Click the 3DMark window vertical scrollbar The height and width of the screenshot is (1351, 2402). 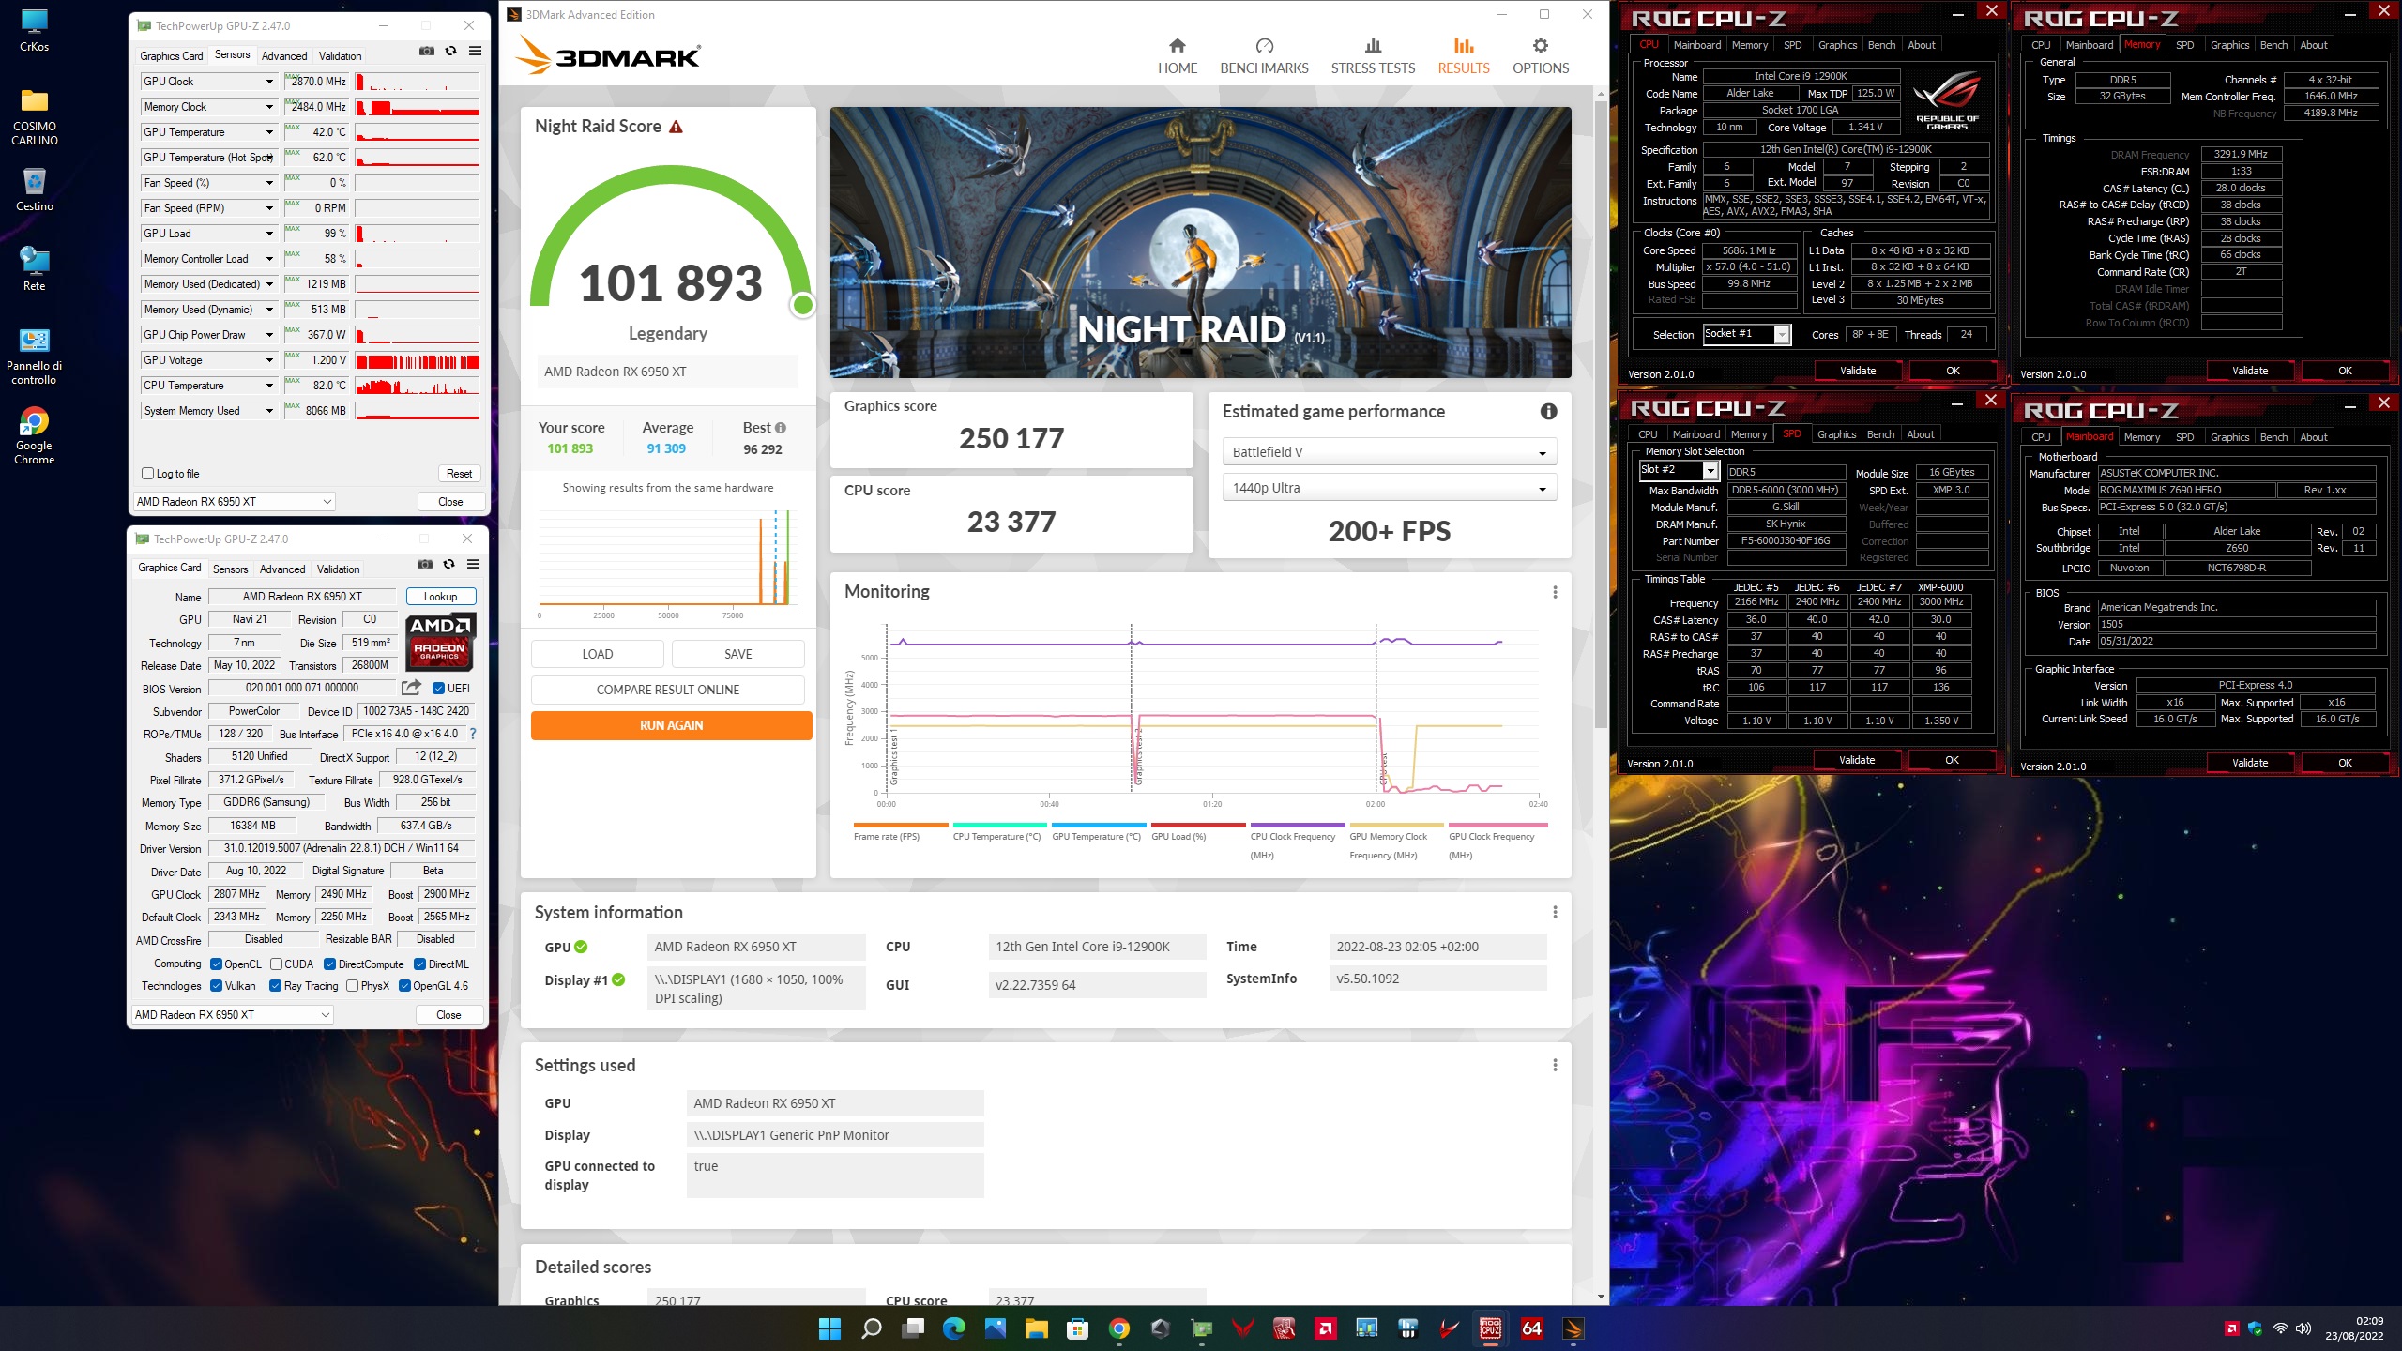coord(1601,413)
